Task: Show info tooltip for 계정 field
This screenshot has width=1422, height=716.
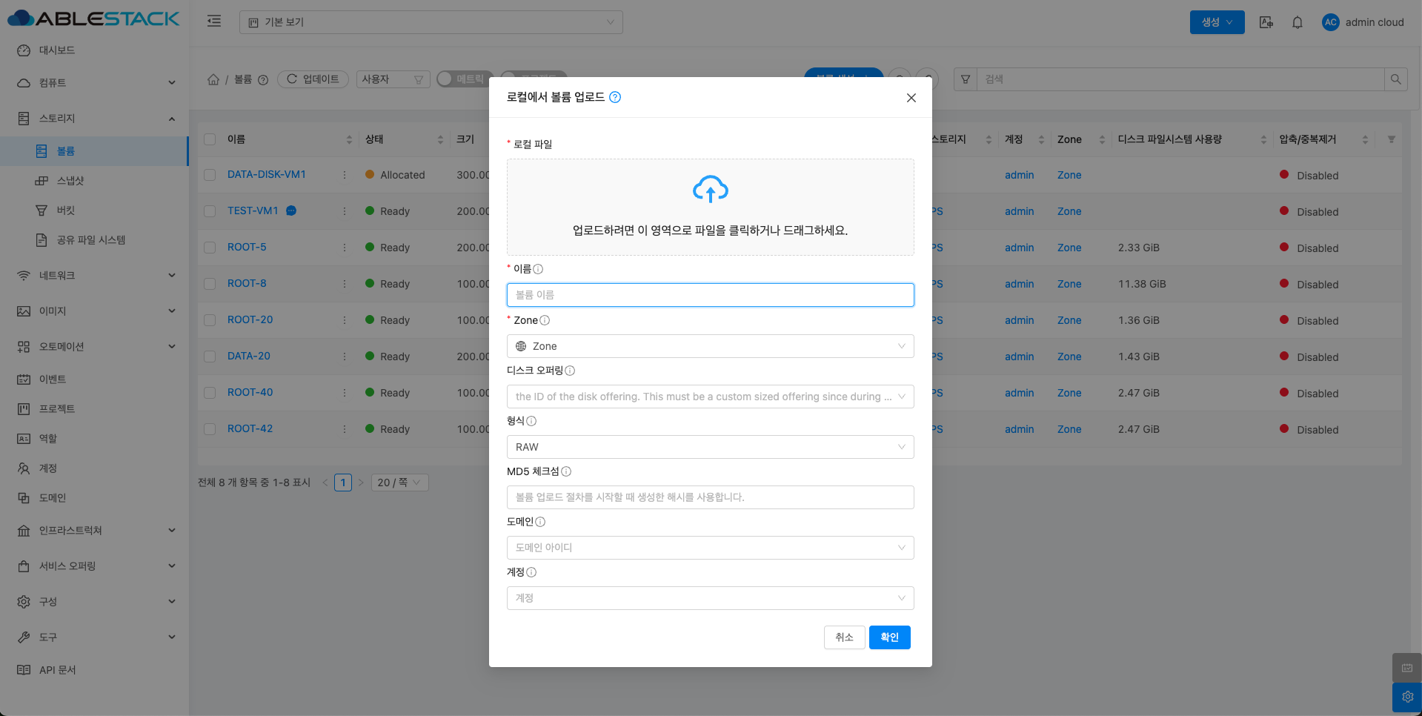Action: point(531,572)
